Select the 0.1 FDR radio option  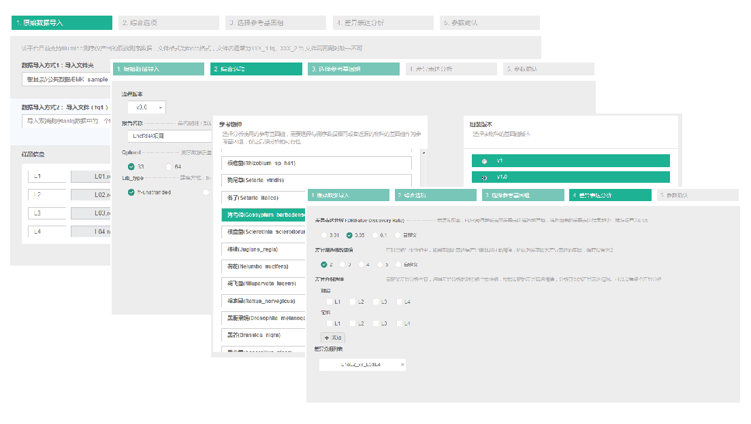pyautogui.click(x=375, y=235)
